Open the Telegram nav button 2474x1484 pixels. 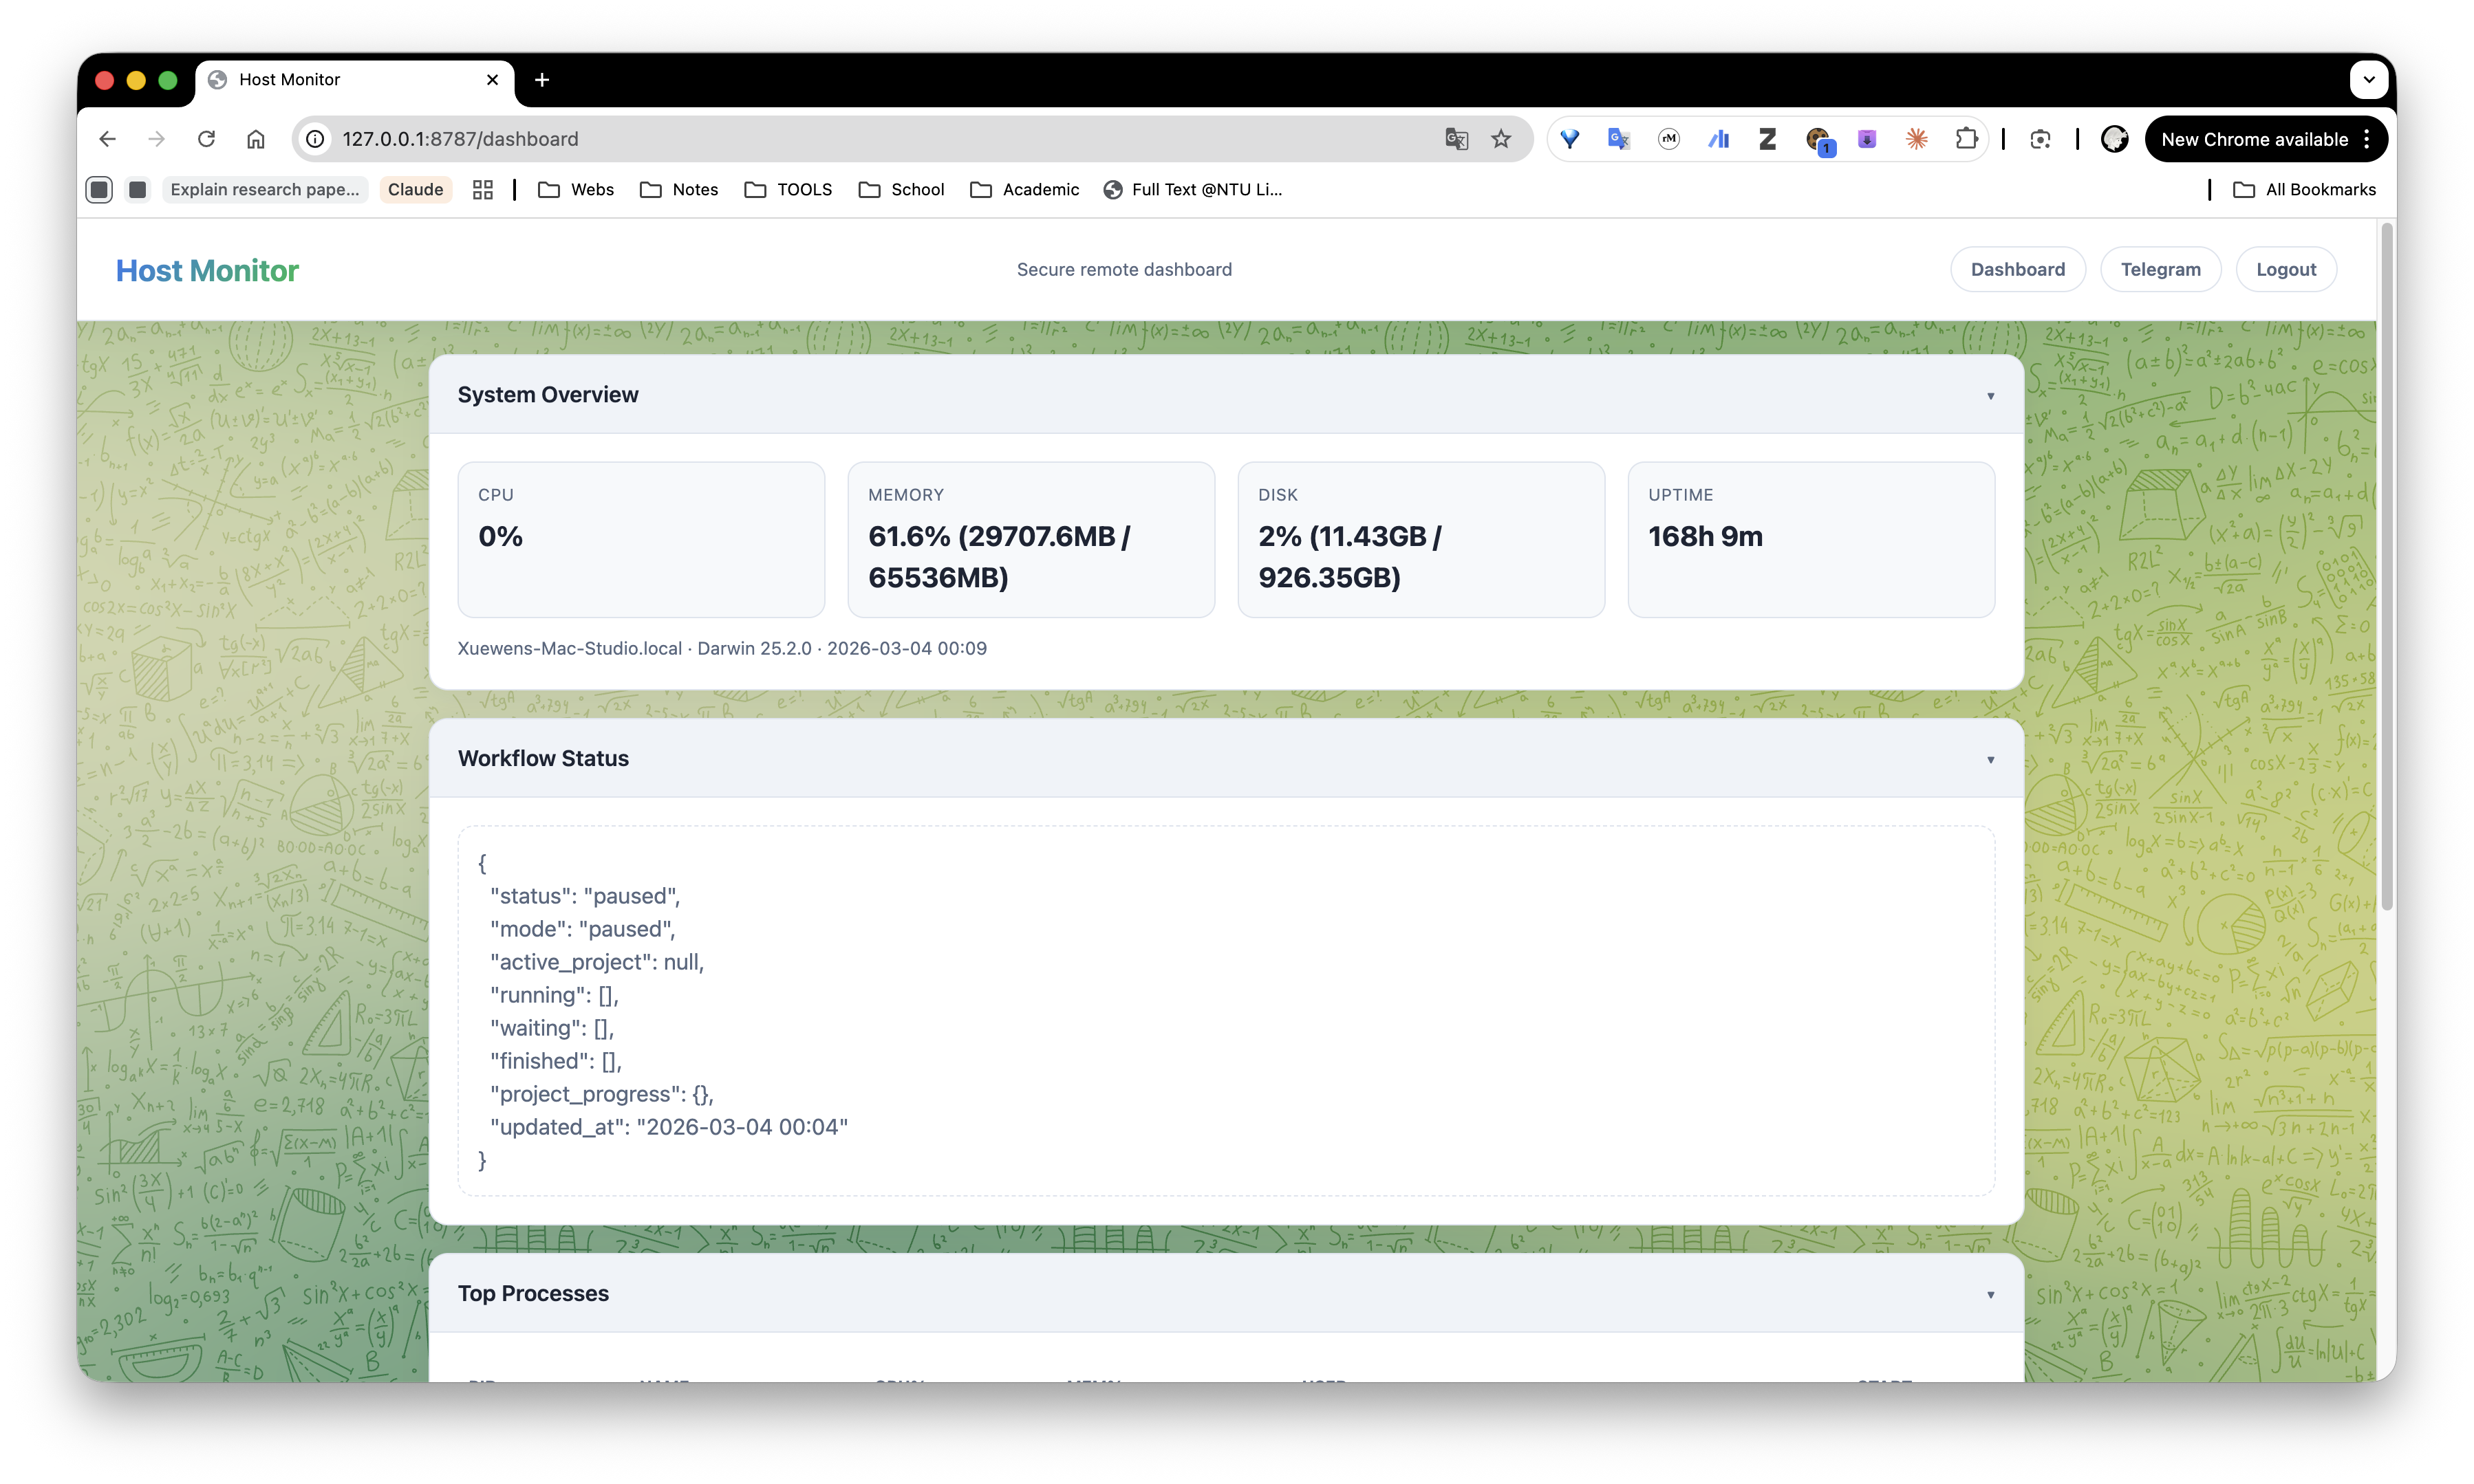(2160, 270)
